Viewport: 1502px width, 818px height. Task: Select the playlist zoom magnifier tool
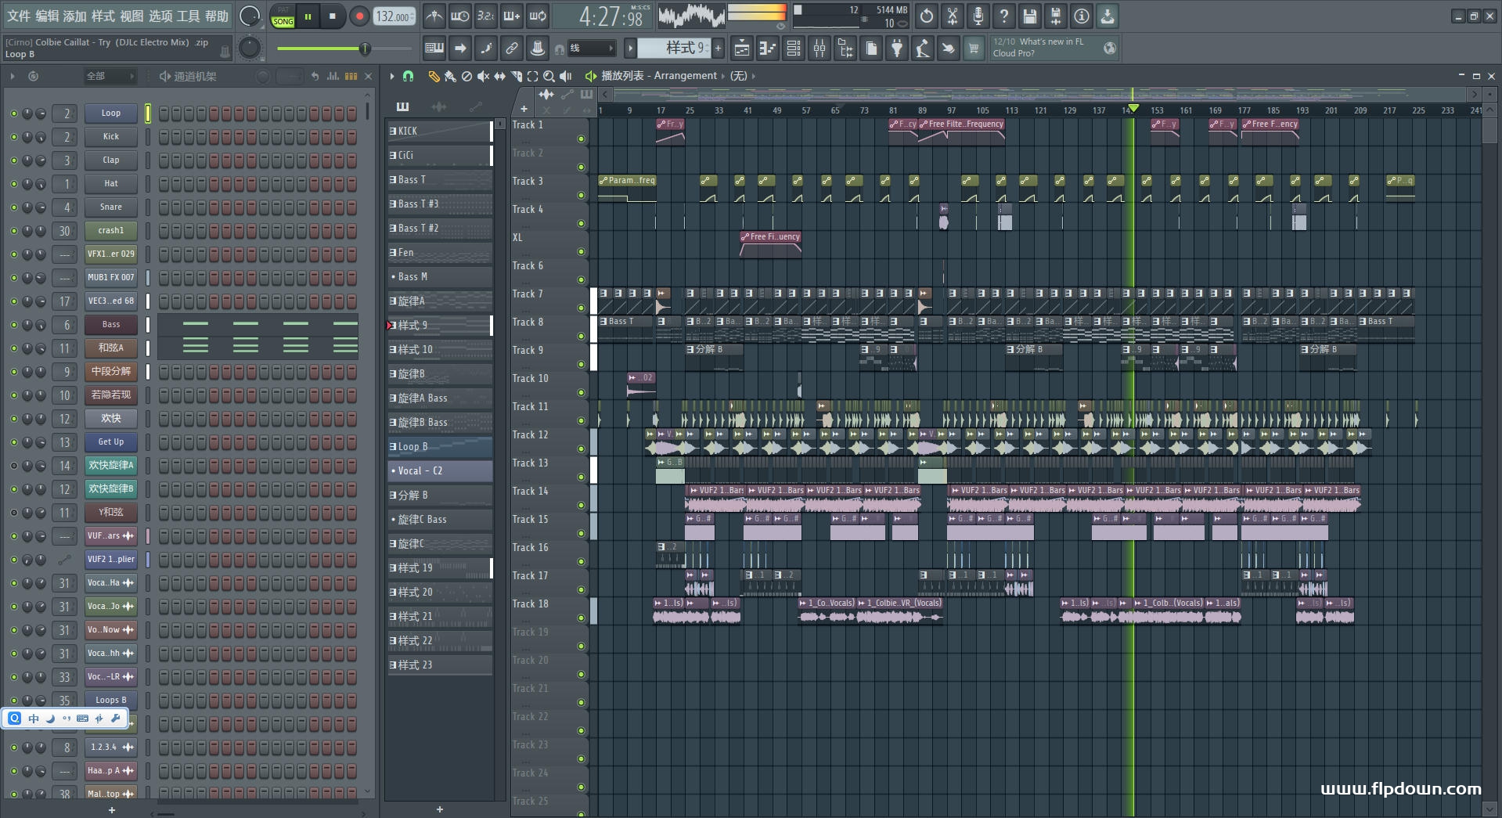pyautogui.click(x=549, y=76)
